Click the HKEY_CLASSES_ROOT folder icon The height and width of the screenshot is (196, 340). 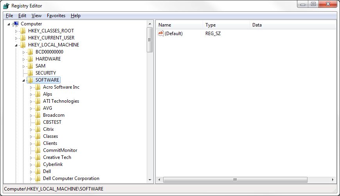(23, 31)
